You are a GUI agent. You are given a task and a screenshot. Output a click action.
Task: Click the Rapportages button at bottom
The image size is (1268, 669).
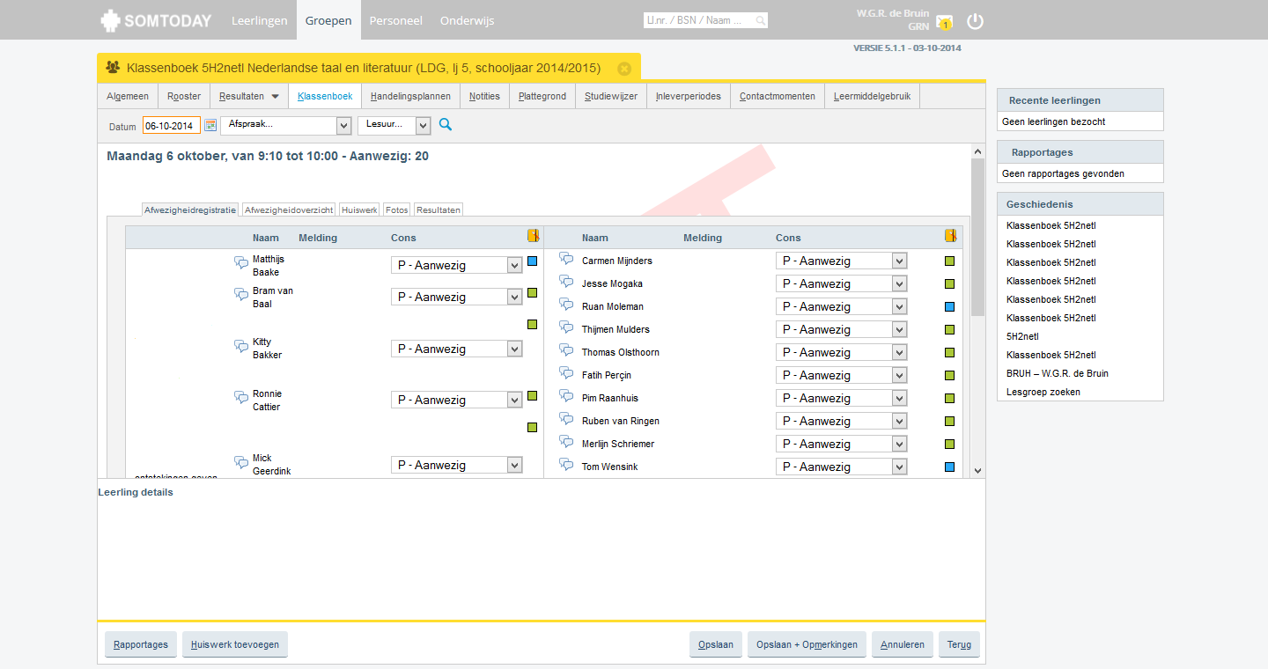(141, 644)
